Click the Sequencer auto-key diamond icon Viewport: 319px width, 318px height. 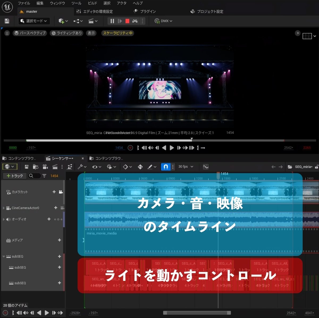(x=140, y=167)
